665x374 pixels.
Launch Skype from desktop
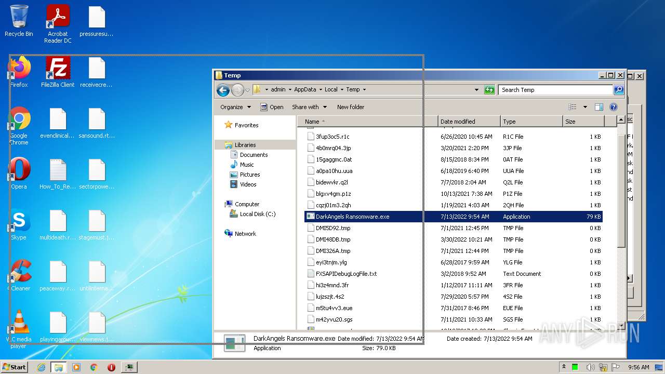(x=19, y=224)
